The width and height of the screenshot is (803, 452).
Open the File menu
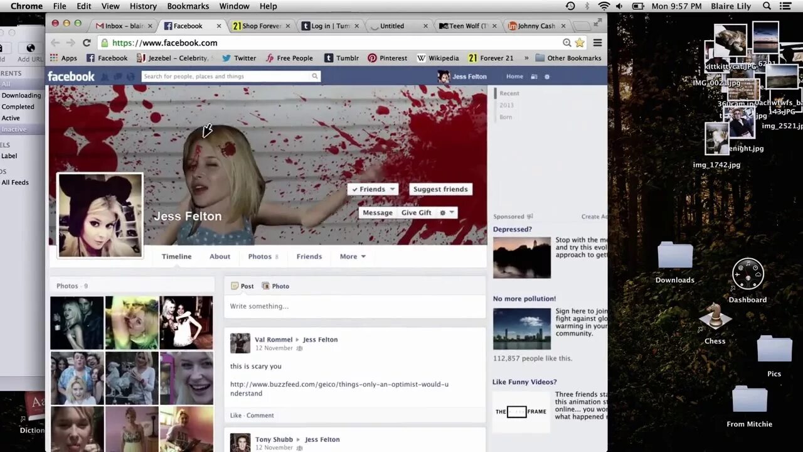pos(60,6)
